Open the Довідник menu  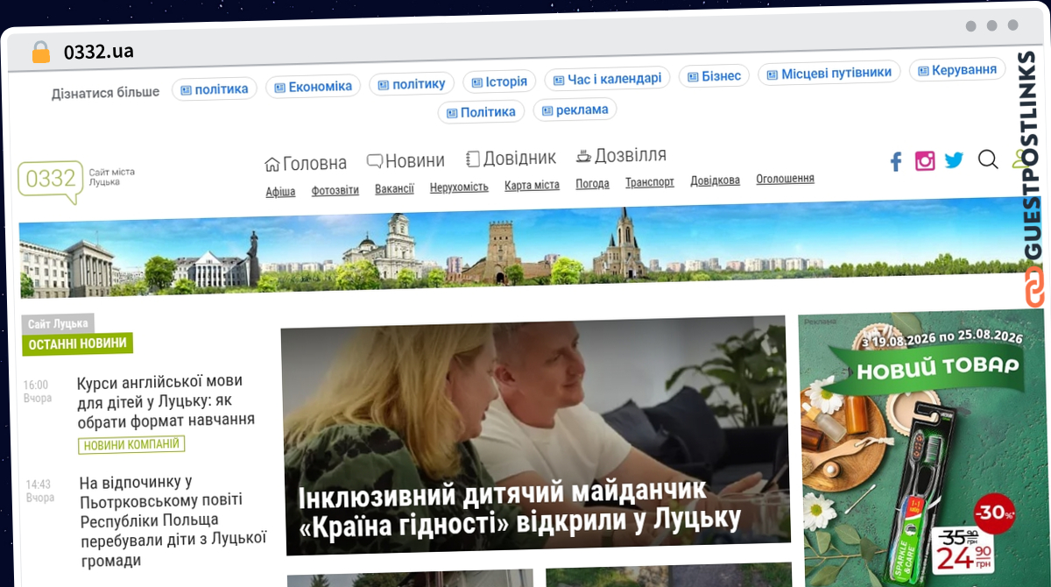pyautogui.click(x=511, y=159)
